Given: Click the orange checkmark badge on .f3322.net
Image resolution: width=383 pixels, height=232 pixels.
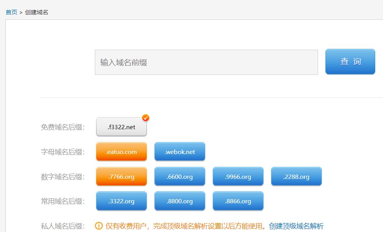Looking at the screenshot, I should point(145,118).
